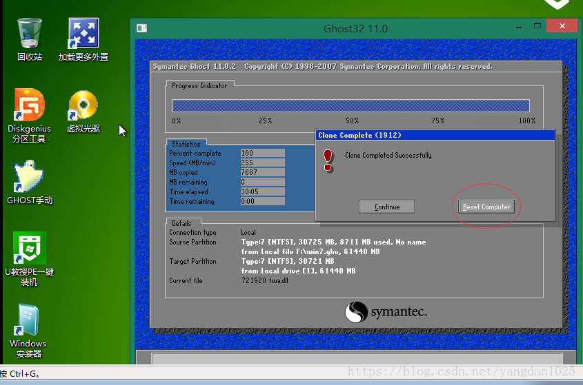Viewport: 583px width, 385px height.
Task: Click the Time elapsed value 30:05
Action: 262,191
